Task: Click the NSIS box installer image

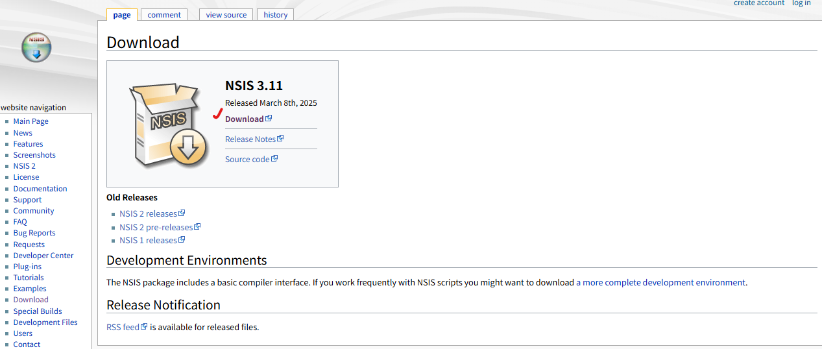Action: (168, 125)
